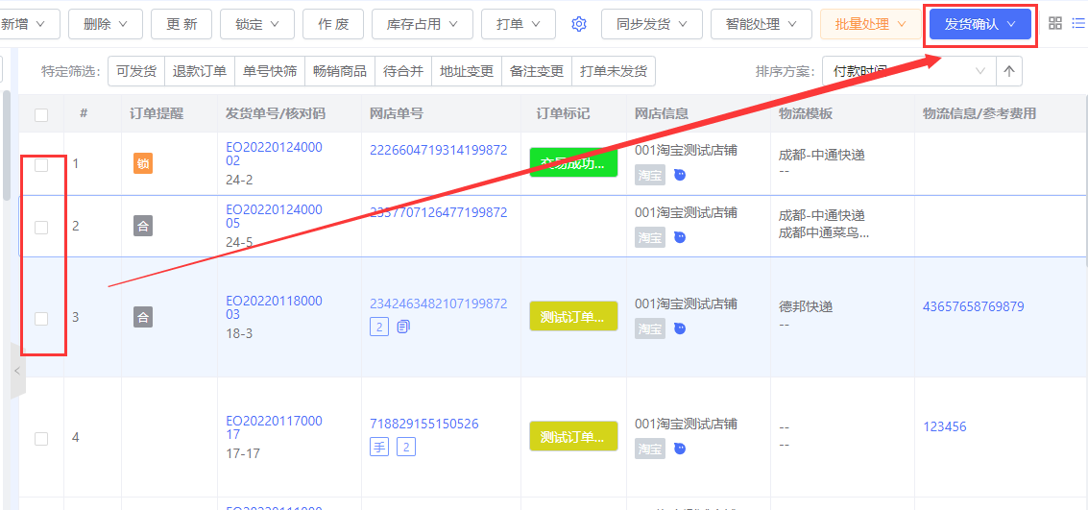
Task: Filter by 备注变更
Action: click(x=537, y=71)
